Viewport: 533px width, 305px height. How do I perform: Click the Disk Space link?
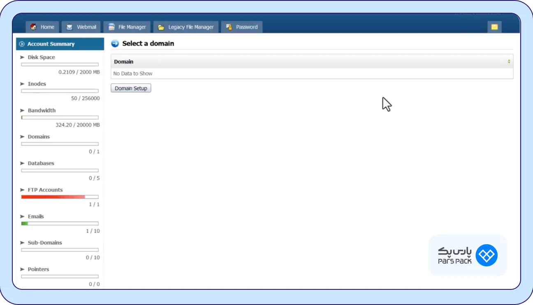pos(41,58)
